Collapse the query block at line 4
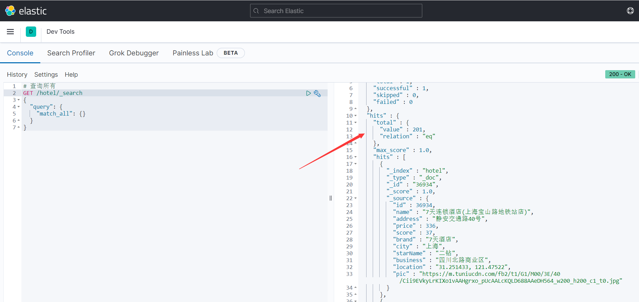 point(19,107)
